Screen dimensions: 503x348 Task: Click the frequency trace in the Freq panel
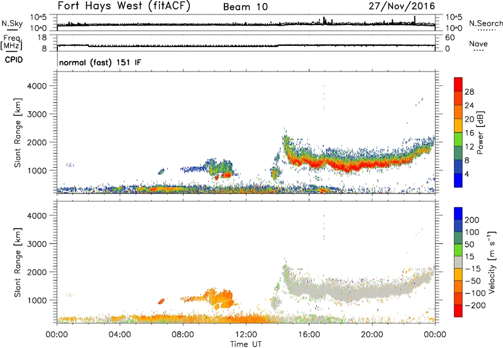coord(246,45)
